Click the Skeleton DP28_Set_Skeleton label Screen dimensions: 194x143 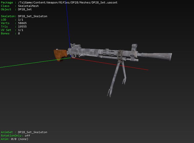tap(32, 16)
